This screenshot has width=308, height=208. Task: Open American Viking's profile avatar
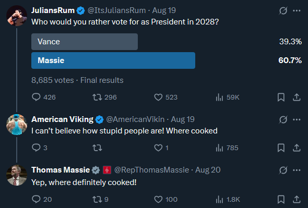17,125
